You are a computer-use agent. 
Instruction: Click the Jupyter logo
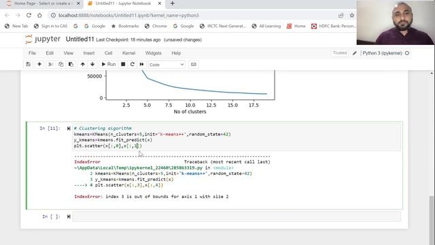pos(42,39)
